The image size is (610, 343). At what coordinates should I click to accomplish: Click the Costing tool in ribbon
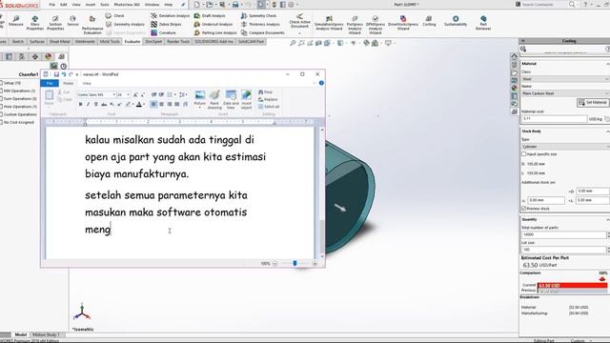tap(429, 21)
